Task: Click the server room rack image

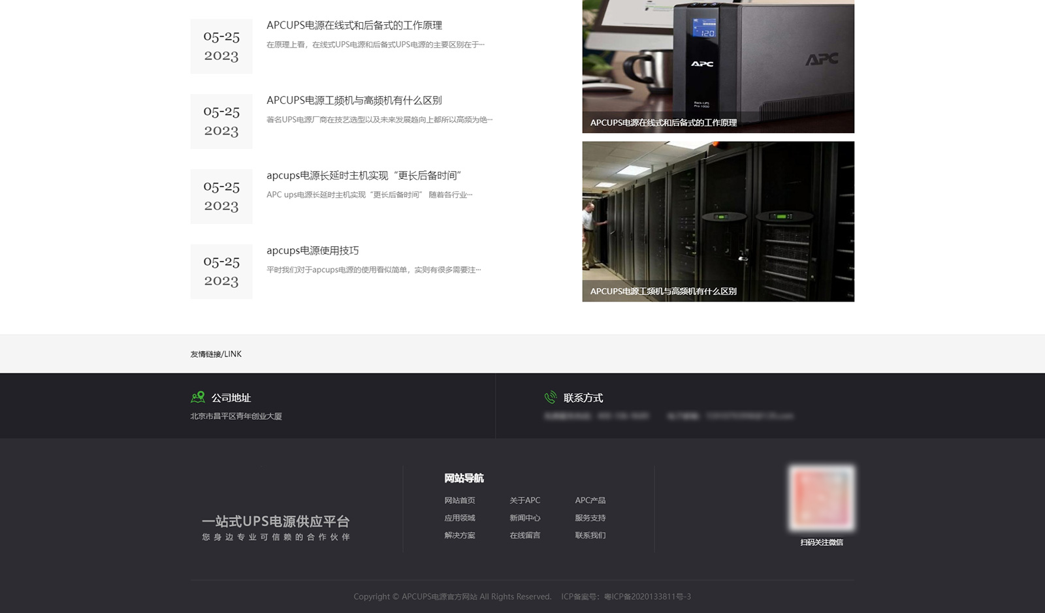Action: 718,221
